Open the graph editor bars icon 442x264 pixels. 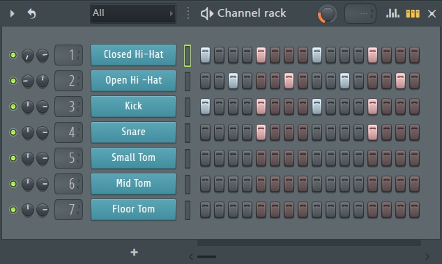[393, 13]
